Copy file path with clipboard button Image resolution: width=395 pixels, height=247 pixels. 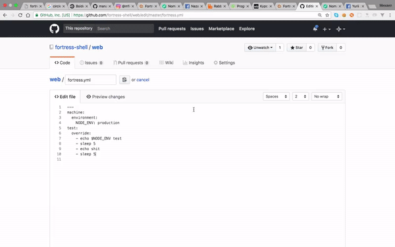pyautogui.click(x=124, y=80)
